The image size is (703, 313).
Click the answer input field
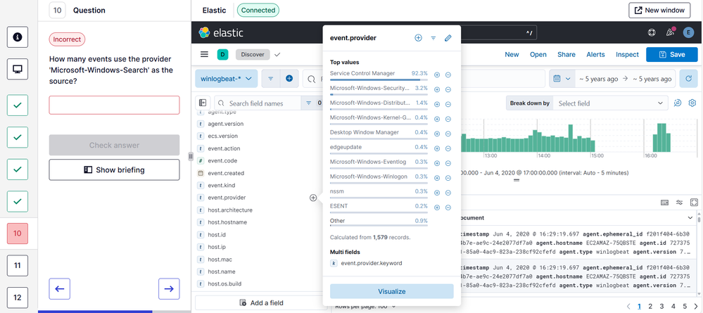(114, 106)
